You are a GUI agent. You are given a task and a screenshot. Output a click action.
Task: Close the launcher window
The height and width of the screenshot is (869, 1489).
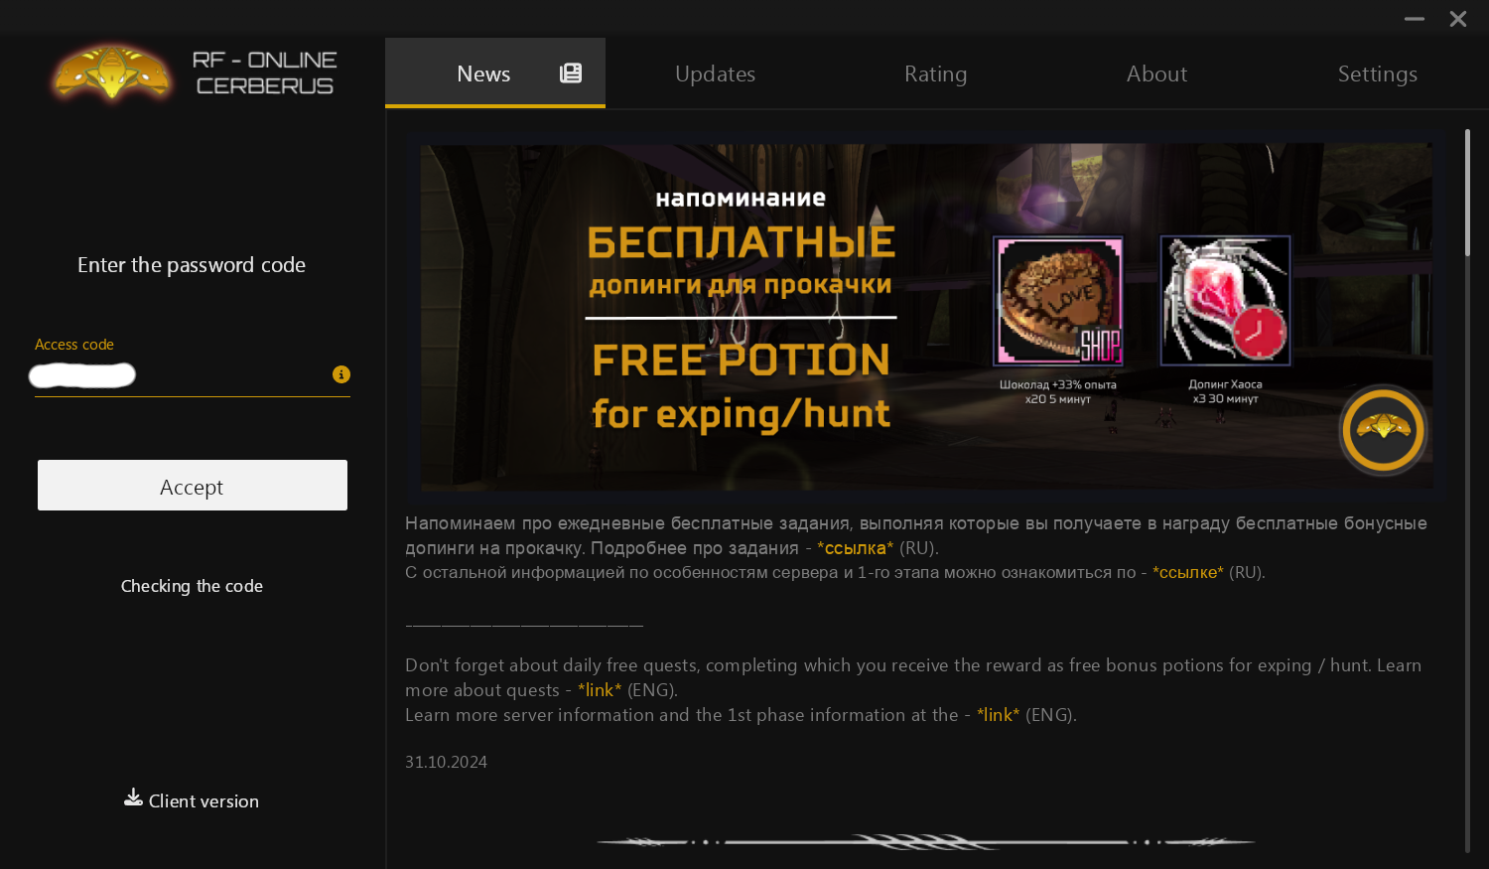click(x=1458, y=19)
